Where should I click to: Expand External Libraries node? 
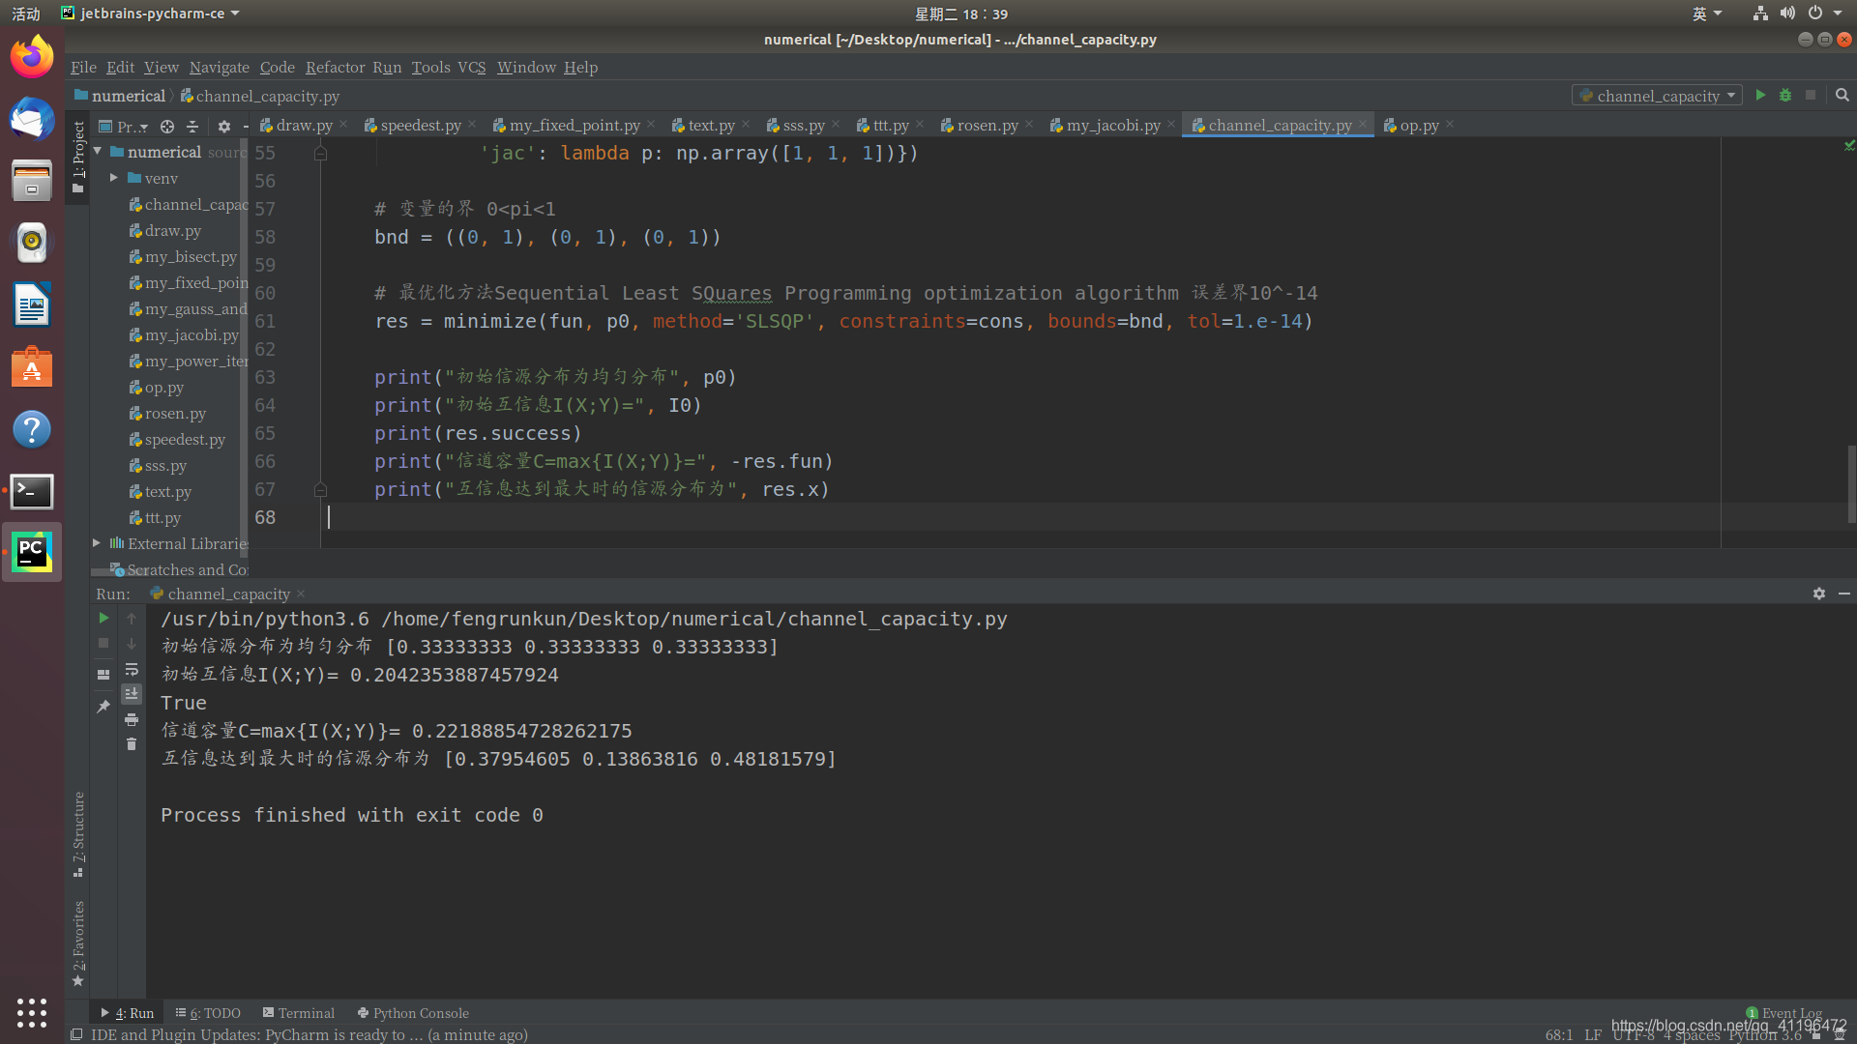(x=97, y=543)
